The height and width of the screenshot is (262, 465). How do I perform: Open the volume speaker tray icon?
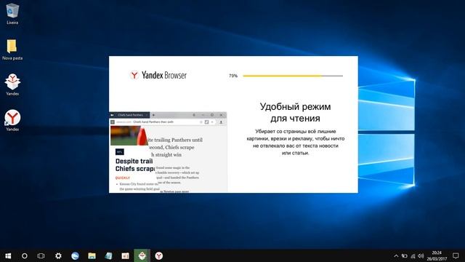click(x=421, y=255)
